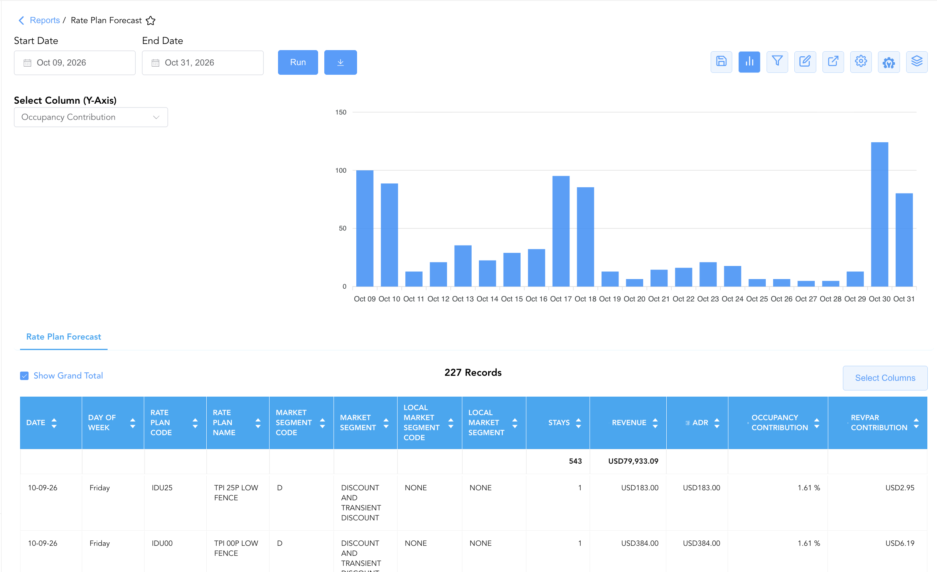Toggle the bar chart view icon
Viewport: 937px width, 572px height.
point(749,62)
